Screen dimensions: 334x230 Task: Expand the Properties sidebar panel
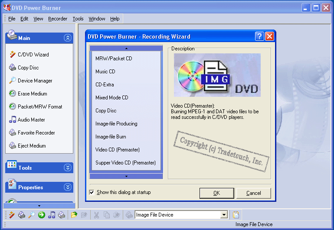click(x=67, y=187)
